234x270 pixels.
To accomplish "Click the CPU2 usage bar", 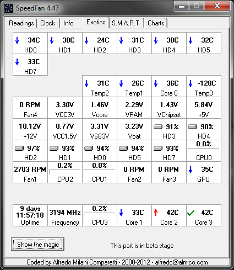I will tap(65, 172).
